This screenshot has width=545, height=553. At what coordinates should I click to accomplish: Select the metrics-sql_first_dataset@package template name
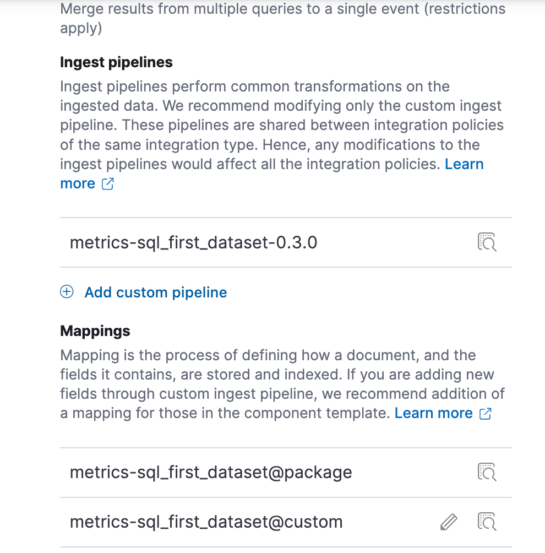pyautogui.click(x=211, y=473)
